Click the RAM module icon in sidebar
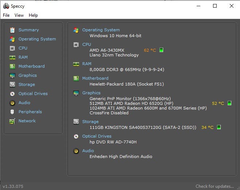This screenshot has width=240, height=190. click(x=12, y=58)
